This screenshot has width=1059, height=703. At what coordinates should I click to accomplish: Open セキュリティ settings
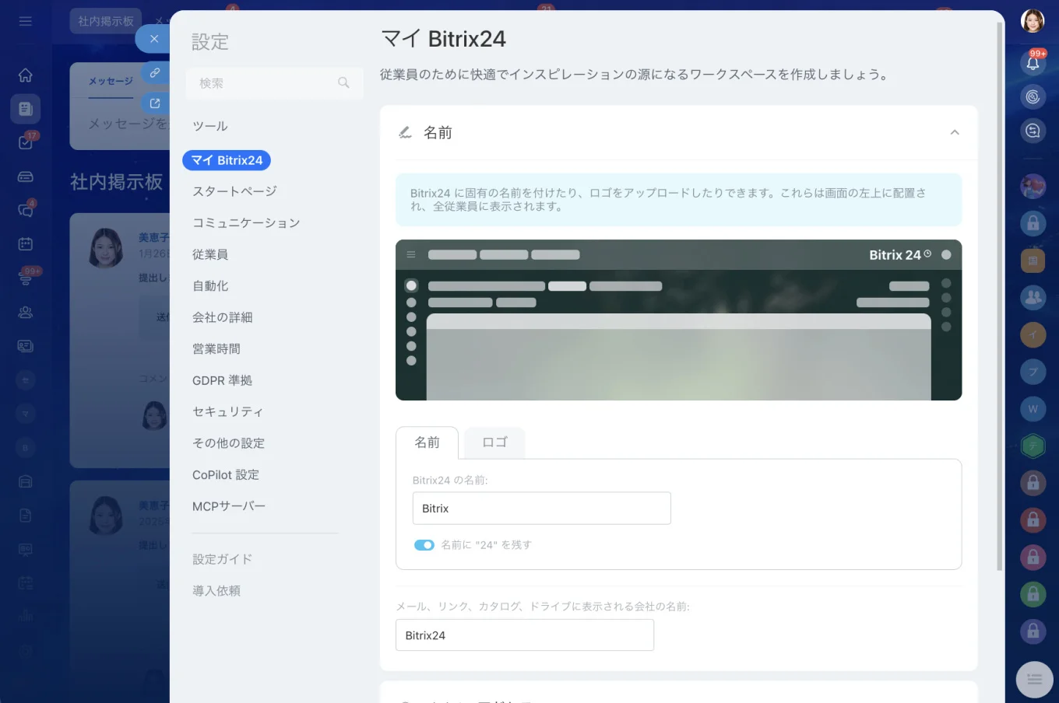(x=228, y=412)
